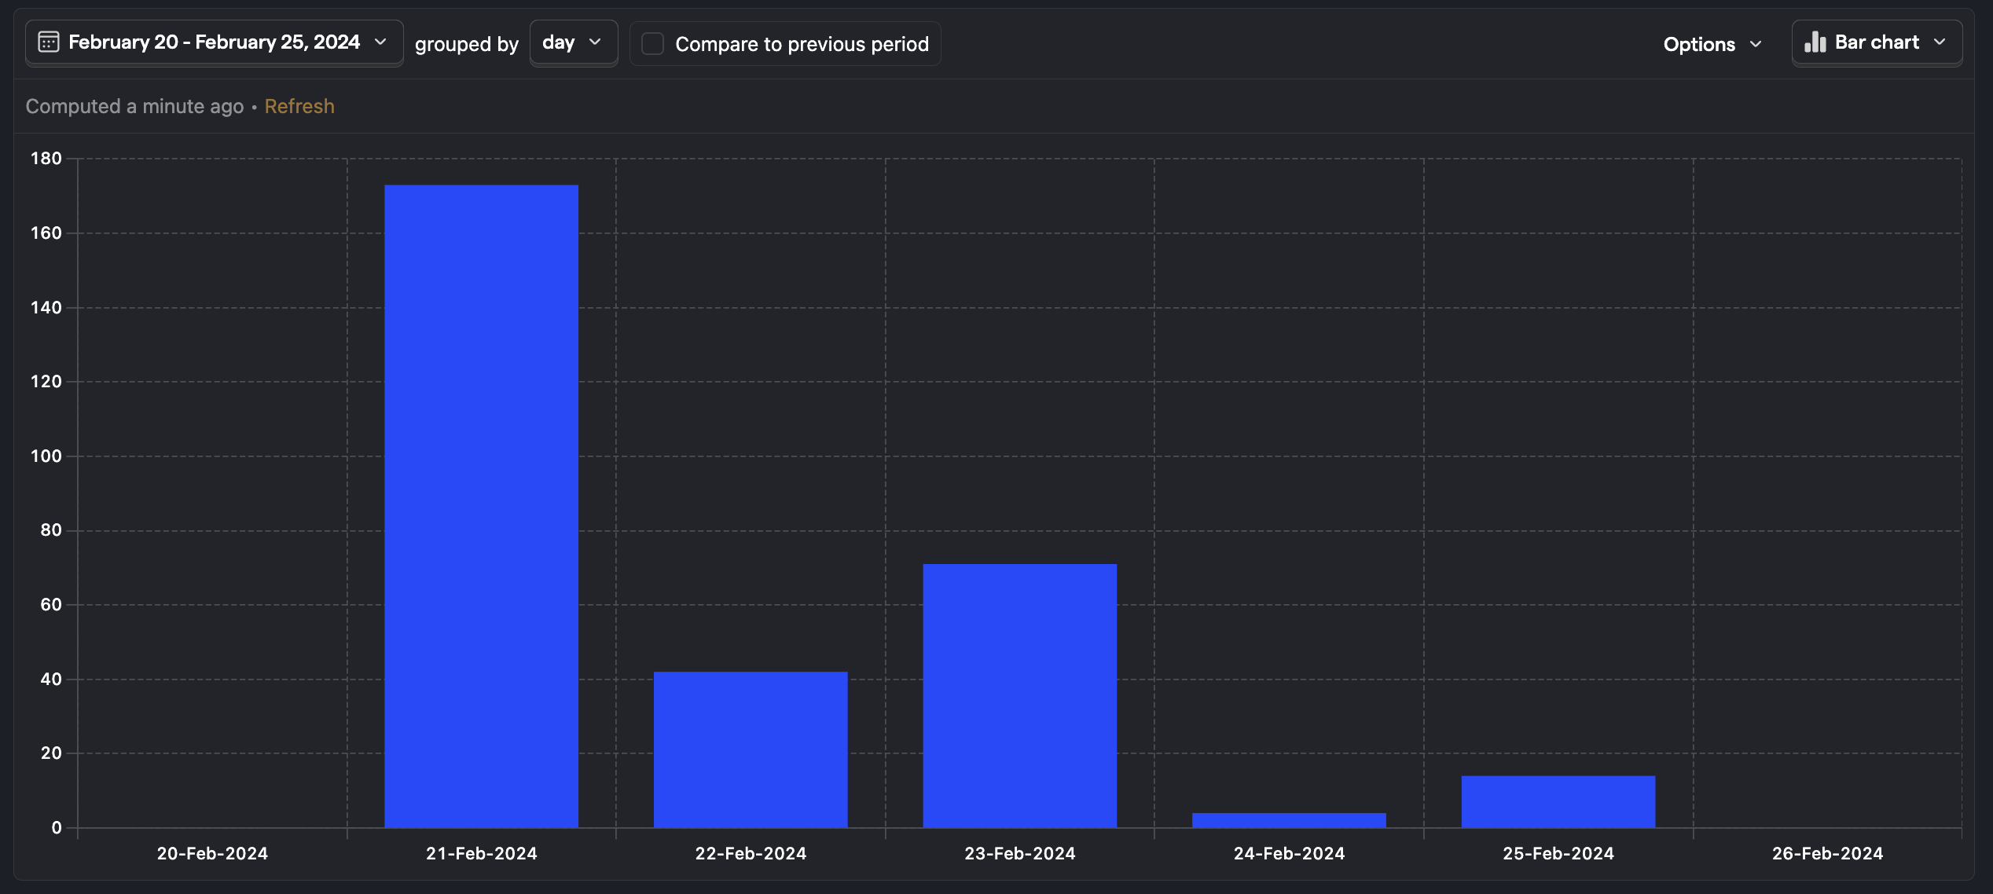The height and width of the screenshot is (894, 1993).
Task: Click the 23-Feb-2024 bar
Action: [1020, 695]
